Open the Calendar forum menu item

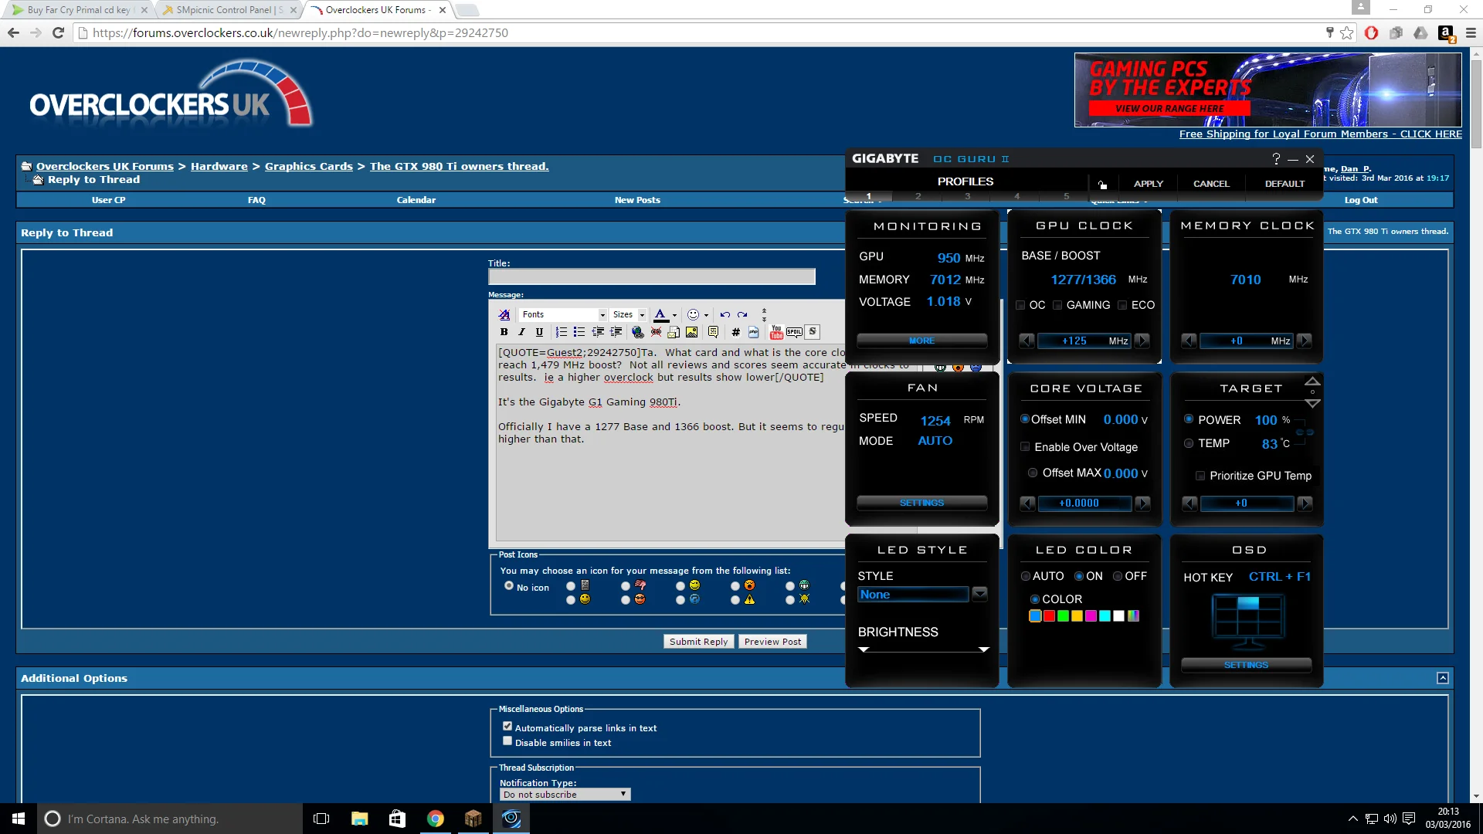click(416, 200)
